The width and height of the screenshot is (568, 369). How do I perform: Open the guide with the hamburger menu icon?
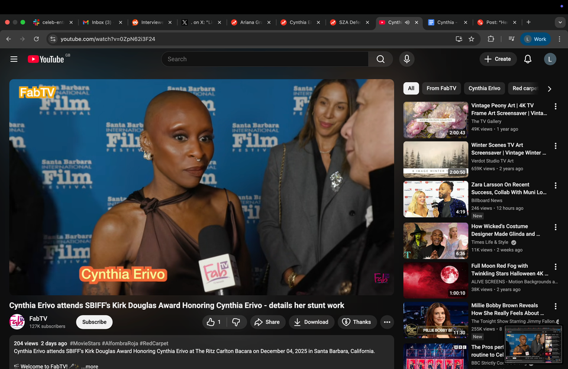(14, 59)
